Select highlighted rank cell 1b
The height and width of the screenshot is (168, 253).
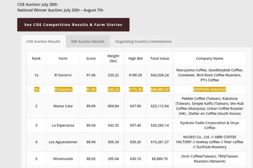(37, 89)
